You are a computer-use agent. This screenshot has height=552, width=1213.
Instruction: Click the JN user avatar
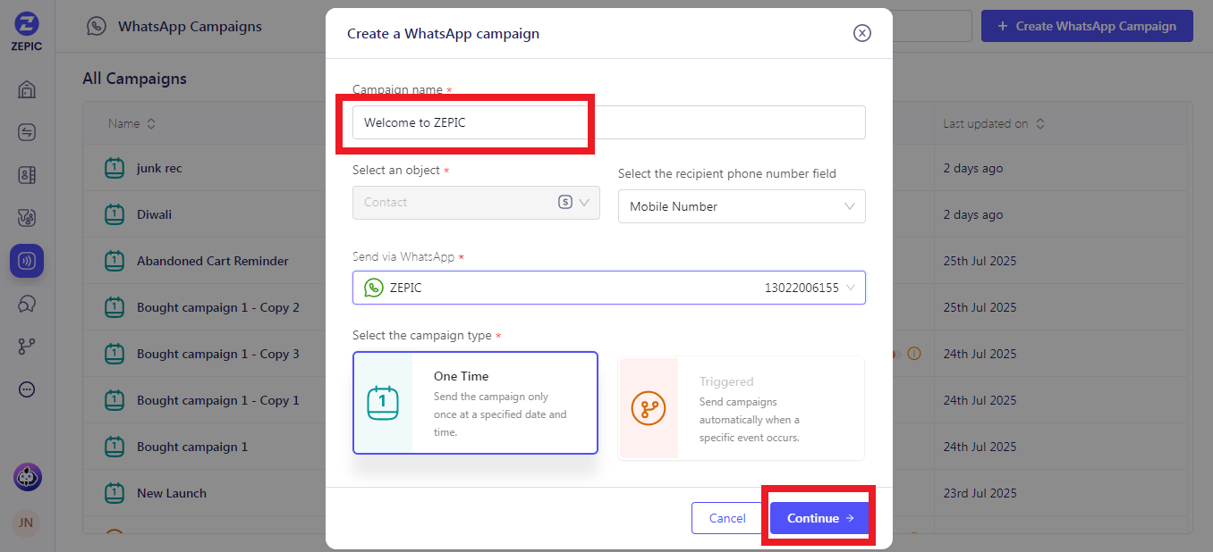[x=26, y=523]
